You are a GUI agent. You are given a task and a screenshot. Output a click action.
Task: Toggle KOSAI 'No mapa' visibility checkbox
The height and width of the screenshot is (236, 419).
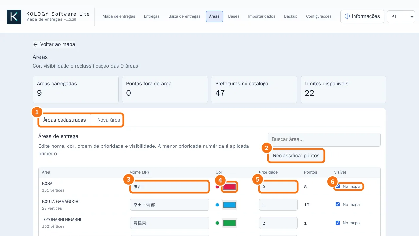(x=337, y=187)
